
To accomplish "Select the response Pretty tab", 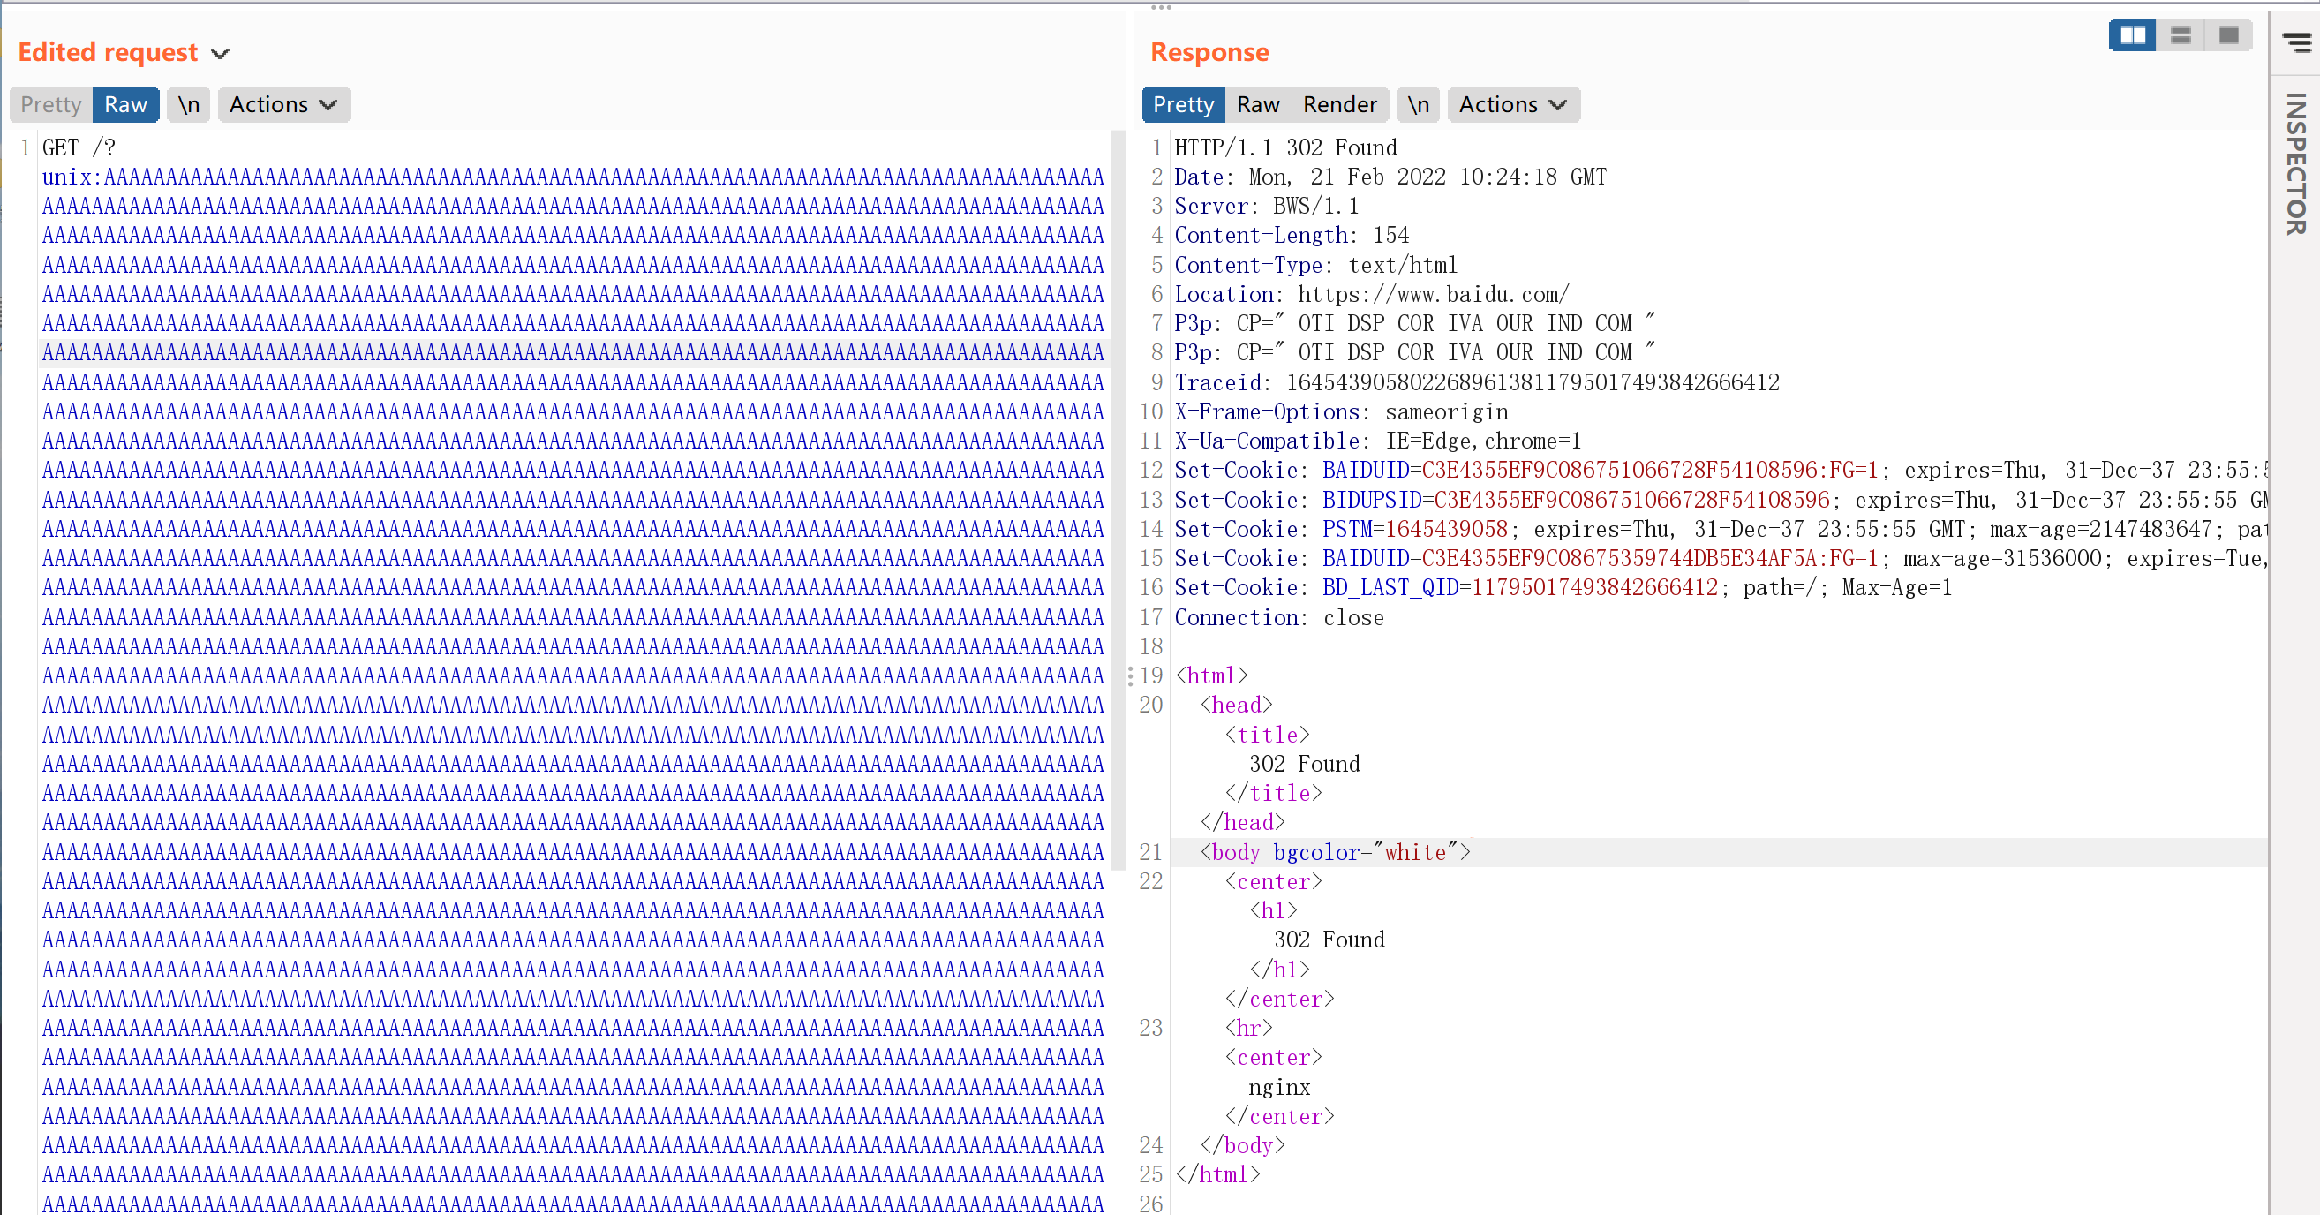I will 1184,104.
